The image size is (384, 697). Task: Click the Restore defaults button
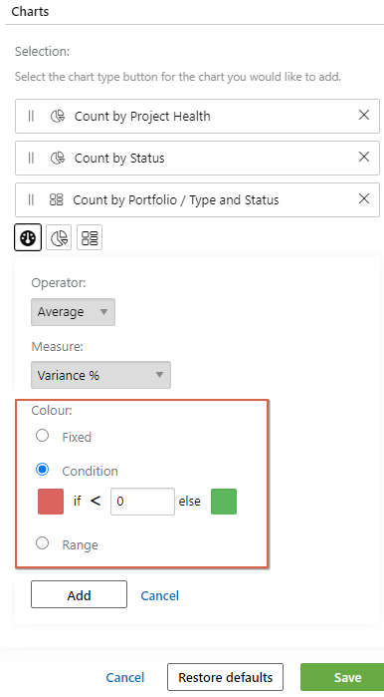point(225,677)
